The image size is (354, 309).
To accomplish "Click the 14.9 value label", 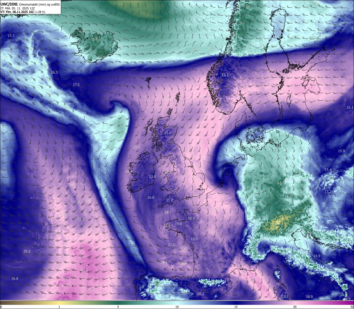I will coord(317,256).
